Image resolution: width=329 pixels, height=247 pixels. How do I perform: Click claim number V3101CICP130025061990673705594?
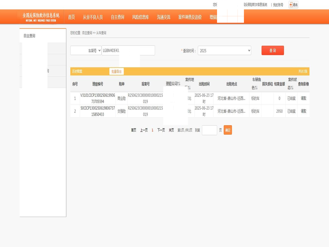click(x=97, y=98)
